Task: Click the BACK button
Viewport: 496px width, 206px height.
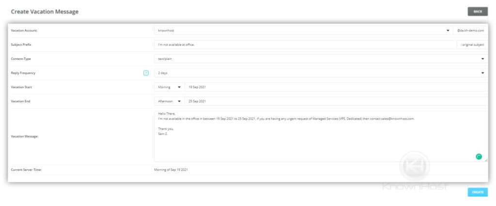Action: tap(478, 12)
